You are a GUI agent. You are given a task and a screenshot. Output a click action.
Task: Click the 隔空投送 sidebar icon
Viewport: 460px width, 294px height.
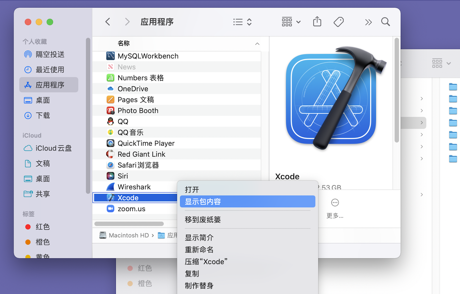[28, 54]
